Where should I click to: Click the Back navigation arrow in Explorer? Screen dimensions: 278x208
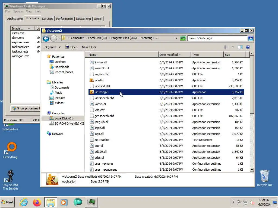click(46, 38)
